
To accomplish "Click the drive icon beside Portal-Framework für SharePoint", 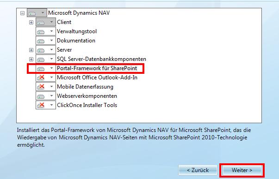I will [41, 69].
